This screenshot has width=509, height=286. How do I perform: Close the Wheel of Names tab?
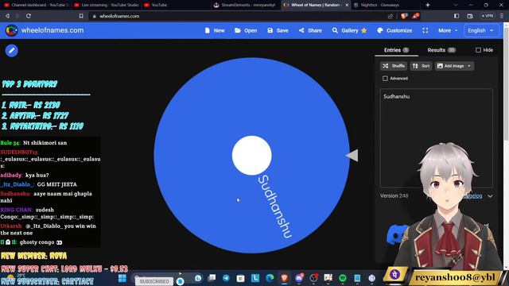click(347, 5)
